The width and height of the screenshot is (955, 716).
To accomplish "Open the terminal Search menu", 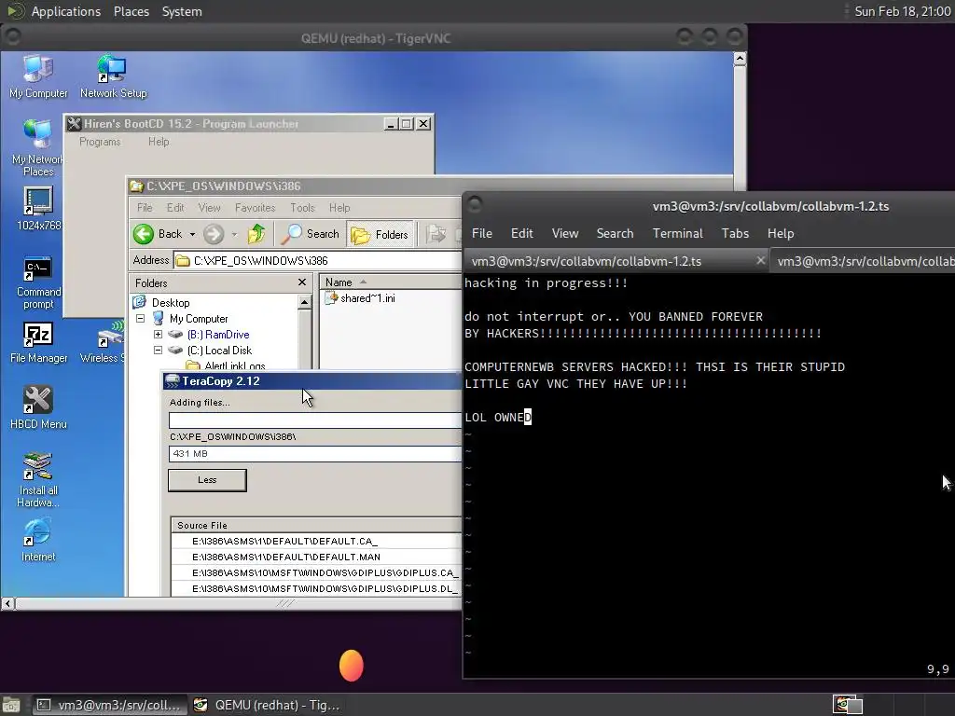I will pyautogui.click(x=616, y=233).
